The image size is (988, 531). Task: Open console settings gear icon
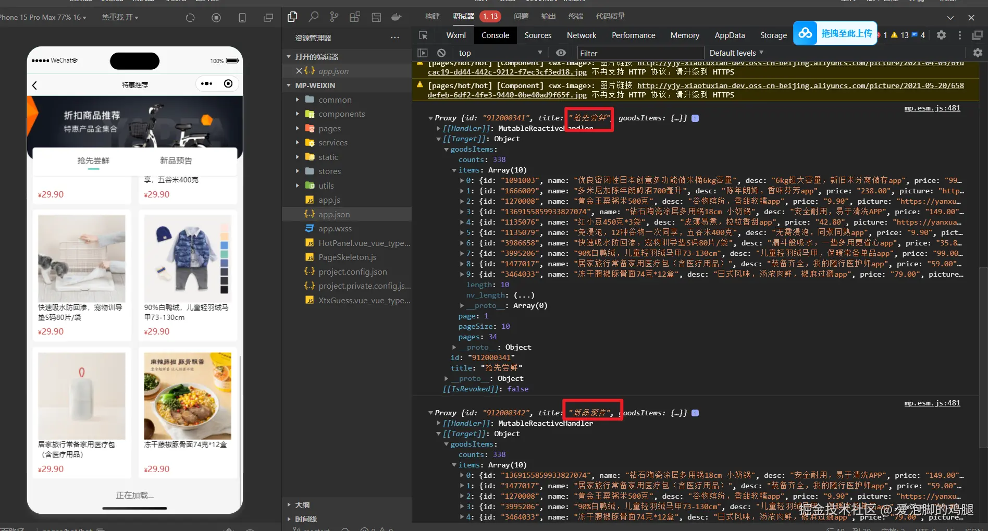(x=978, y=53)
